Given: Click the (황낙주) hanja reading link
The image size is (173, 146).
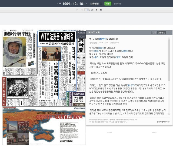Looking at the screenshot, I should [x=131, y=85].
